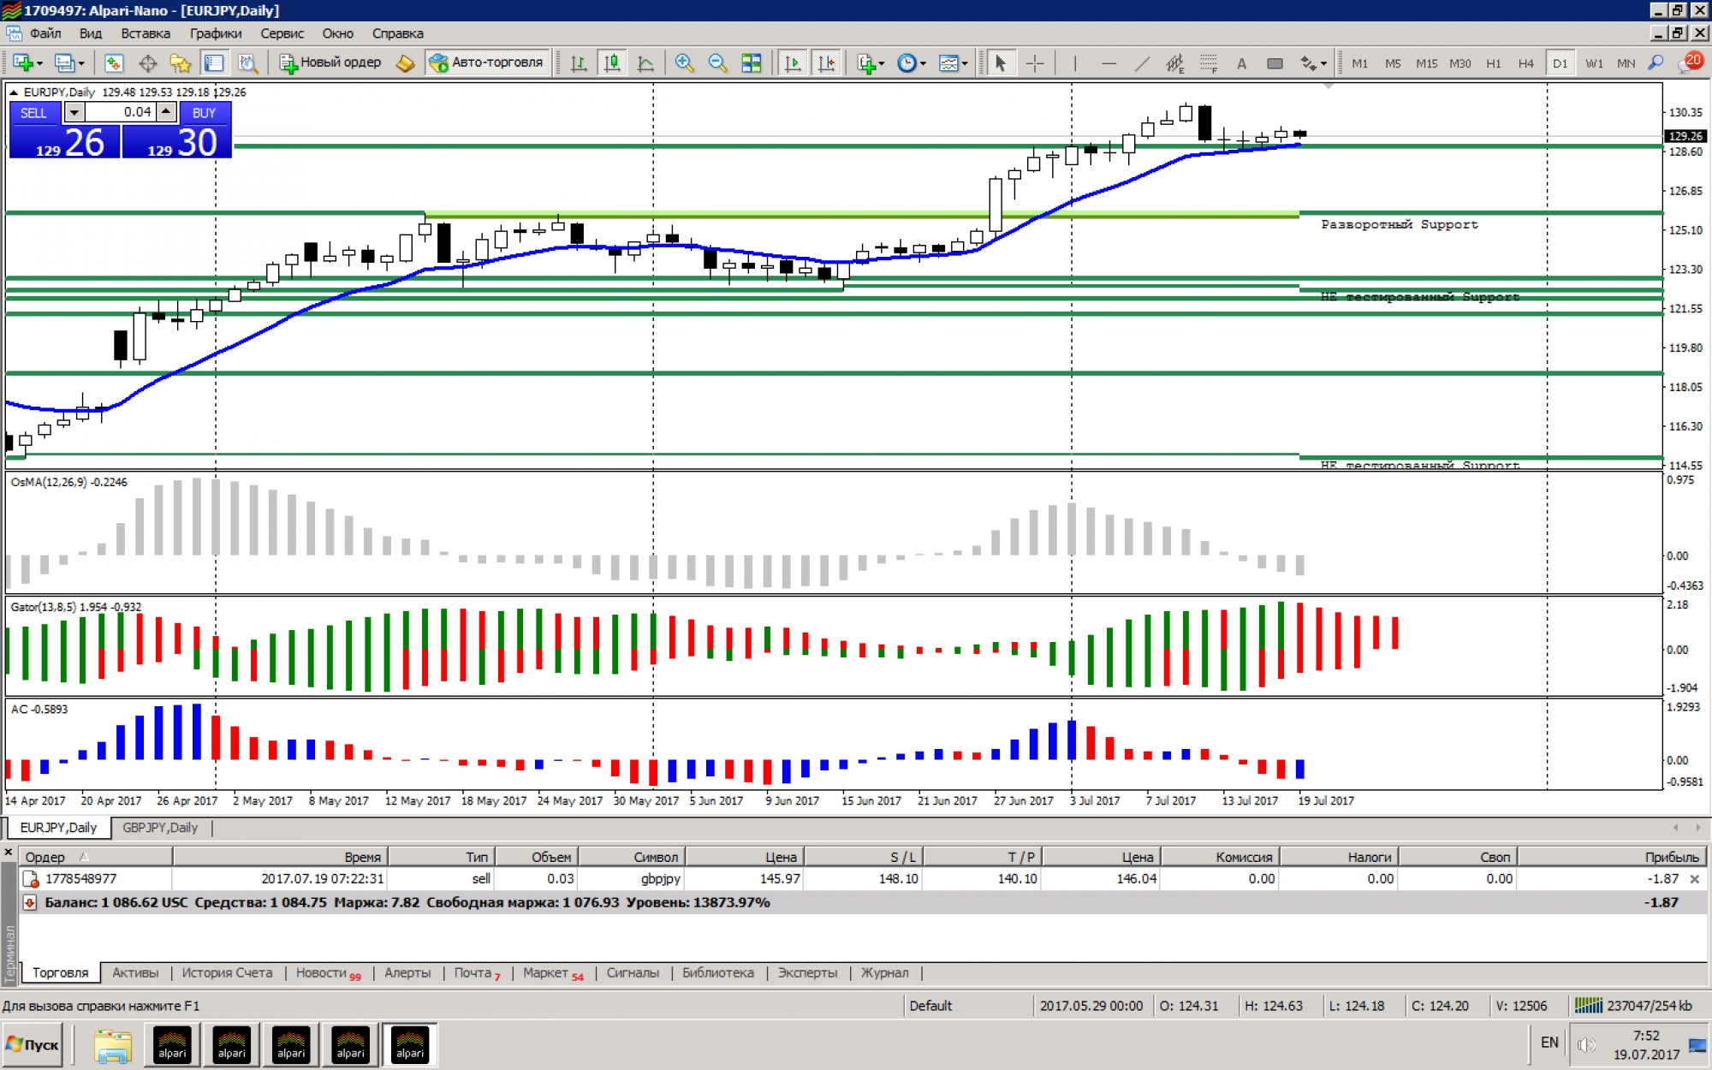
Task: Click the Zoom Out magnifier icon
Action: coord(717,62)
